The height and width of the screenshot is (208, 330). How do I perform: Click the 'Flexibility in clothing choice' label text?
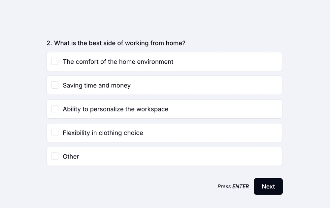[x=103, y=133]
